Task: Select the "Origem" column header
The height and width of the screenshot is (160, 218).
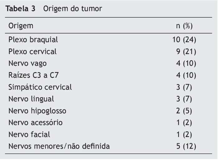Action: (x=21, y=26)
